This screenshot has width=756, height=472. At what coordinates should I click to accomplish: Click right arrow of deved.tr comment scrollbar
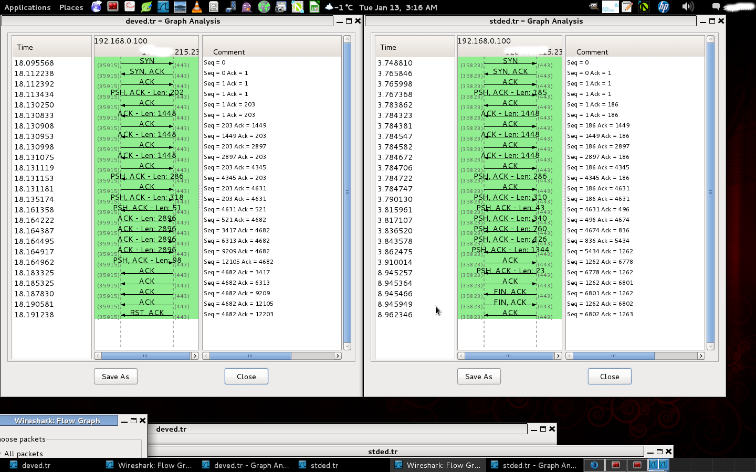click(338, 356)
